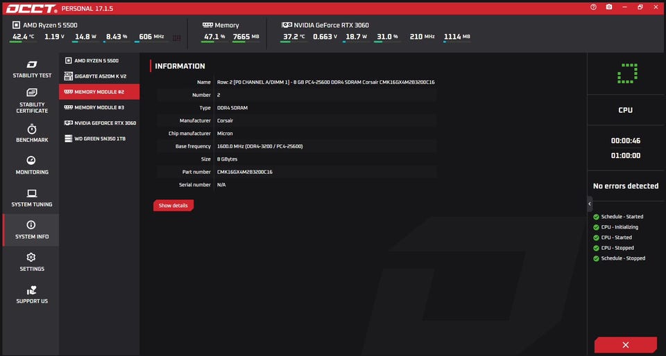The height and width of the screenshot is (356, 666).
Task: Select WD Green SN350 1TB drive entry
Action: pyautogui.click(x=99, y=139)
